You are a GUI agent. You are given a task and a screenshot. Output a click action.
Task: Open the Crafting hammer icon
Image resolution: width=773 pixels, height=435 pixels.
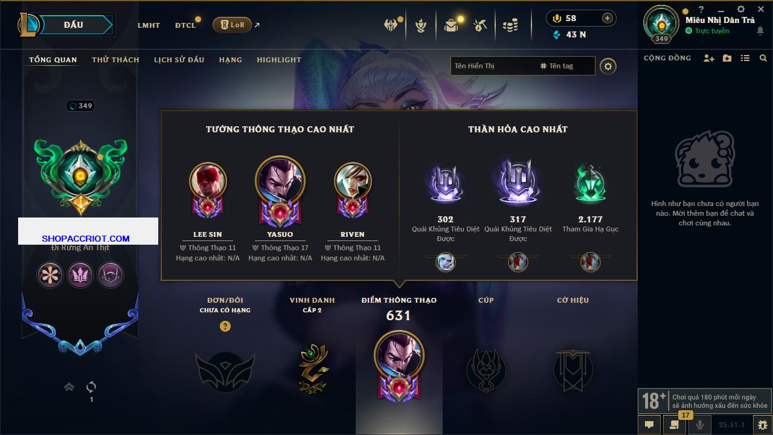(x=480, y=25)
